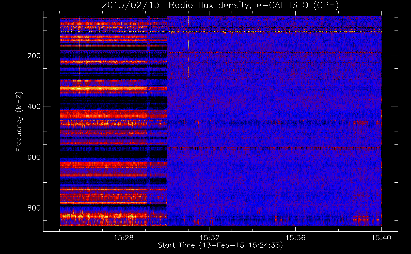Click the 15:40 time axis label
Image resolution: width=411 pixels, height=254 pixels.
point(381,238)
